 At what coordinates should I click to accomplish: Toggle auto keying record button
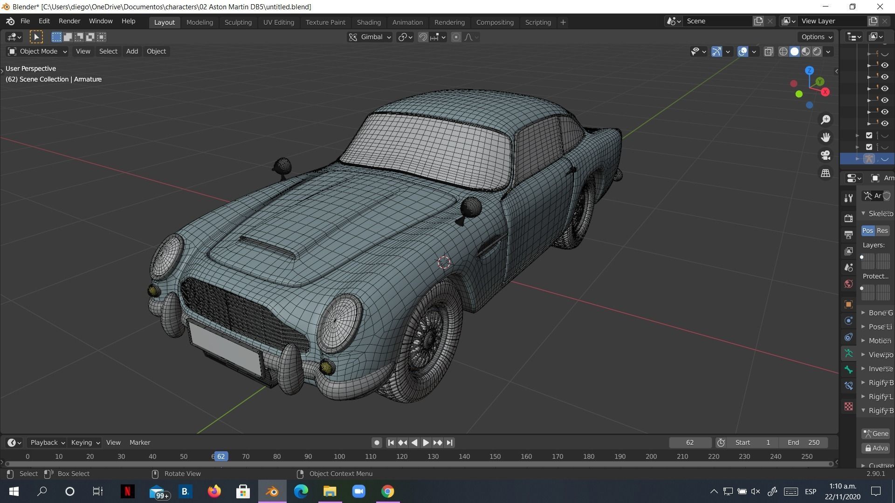(377, 442)
